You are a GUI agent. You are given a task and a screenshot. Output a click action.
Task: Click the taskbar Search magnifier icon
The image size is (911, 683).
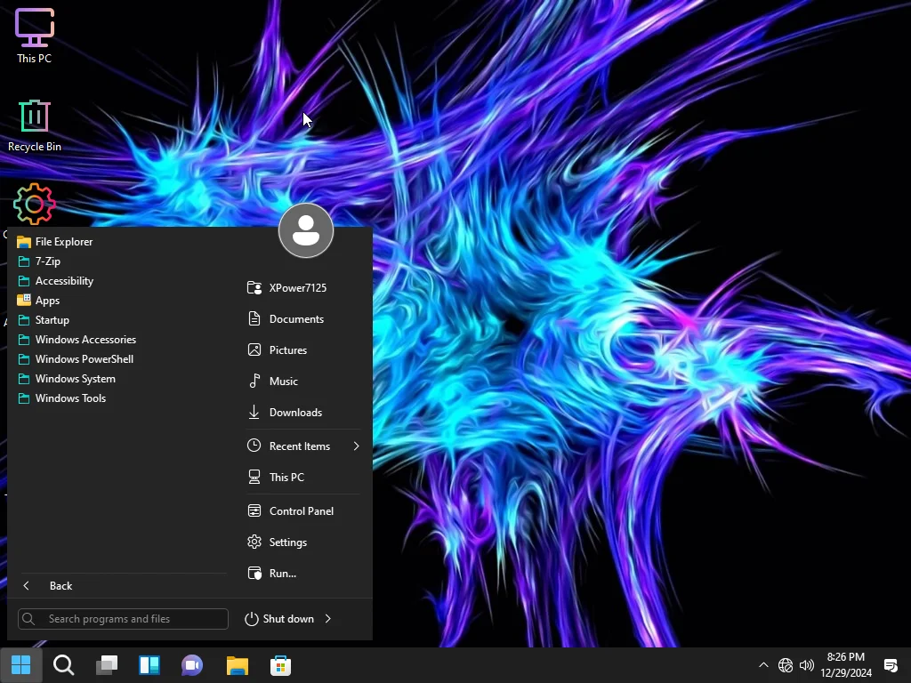click(64, 665)
